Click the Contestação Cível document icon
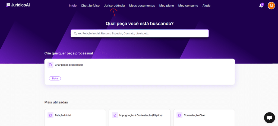Image resolution: width=278 pixels, height=126 pixels. (179, 115)
